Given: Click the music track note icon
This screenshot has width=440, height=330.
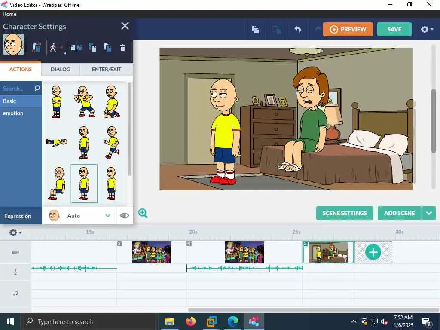Looking at the screenshot, I should click(15, 293).
